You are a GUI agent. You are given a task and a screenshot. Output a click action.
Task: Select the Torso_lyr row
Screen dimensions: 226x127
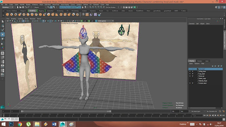tap(206, 76)
